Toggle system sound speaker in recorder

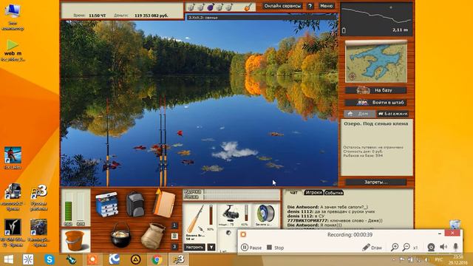443,247
